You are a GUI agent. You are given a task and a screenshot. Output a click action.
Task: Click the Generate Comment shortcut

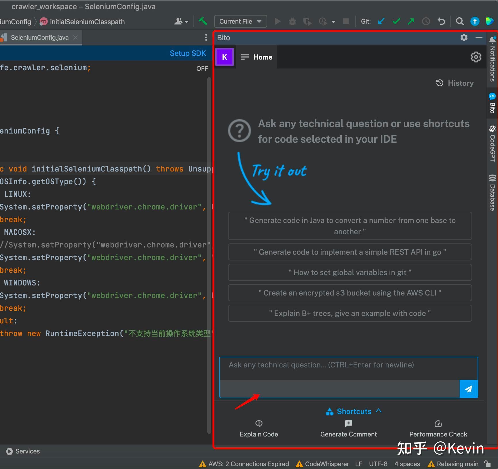click(348, 429)
